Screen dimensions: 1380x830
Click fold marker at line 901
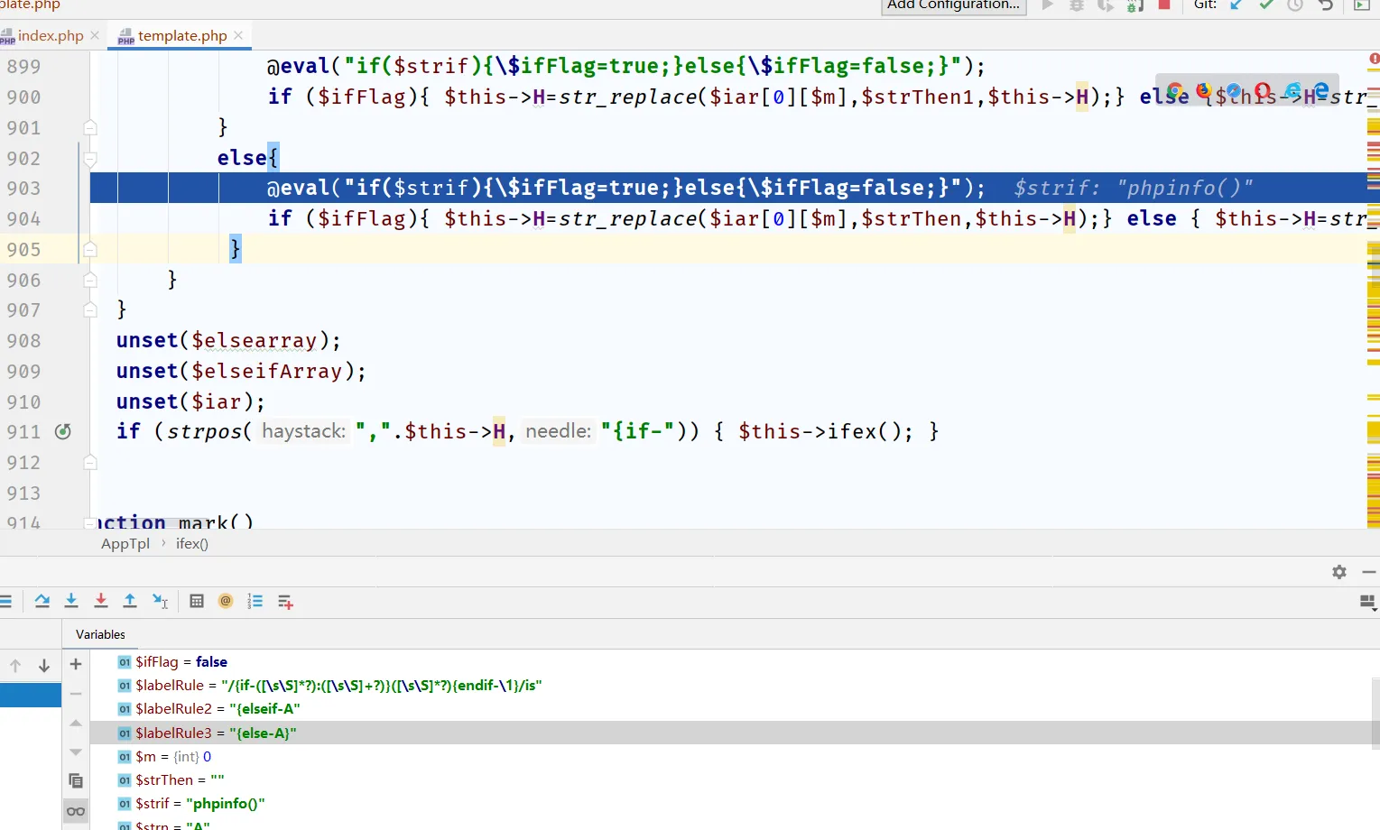[90, 127]
